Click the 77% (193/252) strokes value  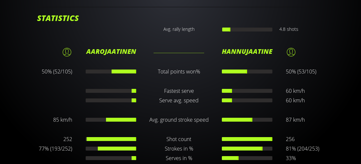[x=55, y=149]
